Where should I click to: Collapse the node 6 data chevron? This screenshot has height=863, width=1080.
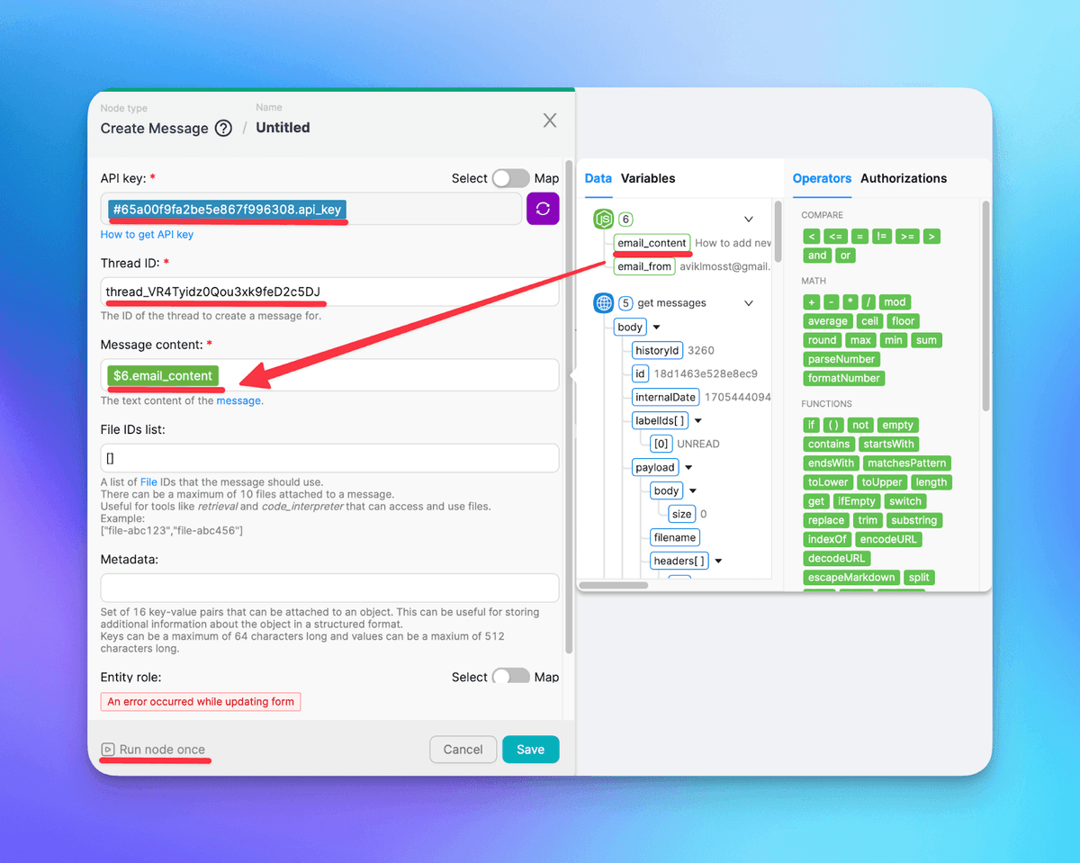[749, 219]
